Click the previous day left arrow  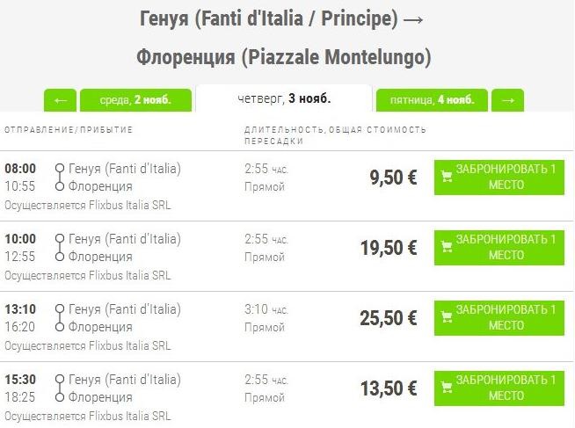click(60, 100)
